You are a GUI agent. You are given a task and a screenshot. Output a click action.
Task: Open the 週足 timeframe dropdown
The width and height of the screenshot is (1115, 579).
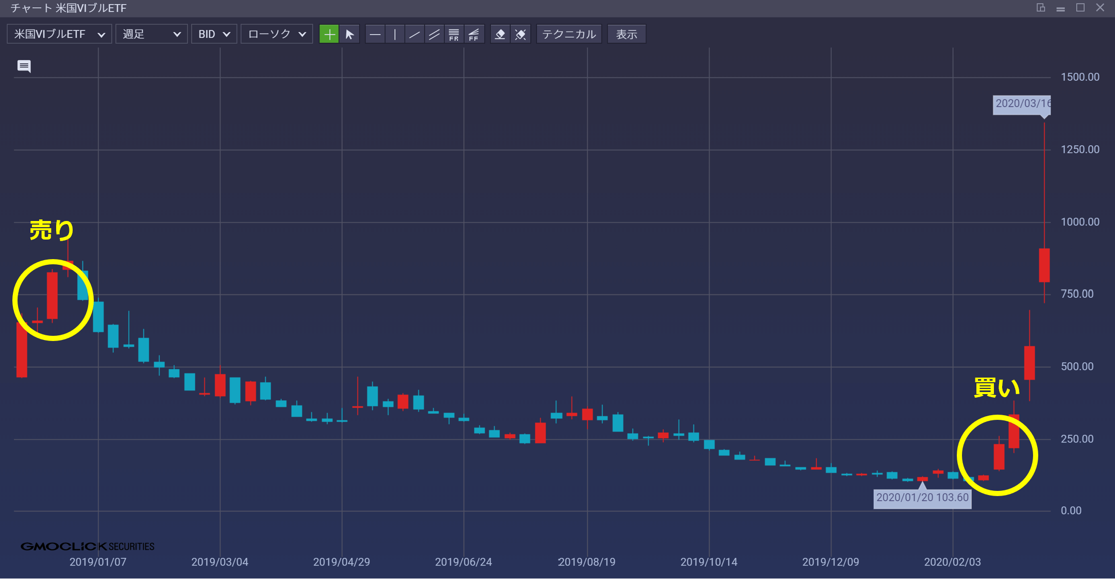[x=151, y=35]
